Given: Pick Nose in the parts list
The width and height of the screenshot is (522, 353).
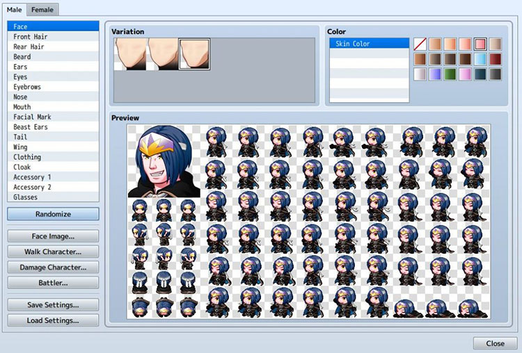Looking at the screenshot, I should (x=54, y=97).
